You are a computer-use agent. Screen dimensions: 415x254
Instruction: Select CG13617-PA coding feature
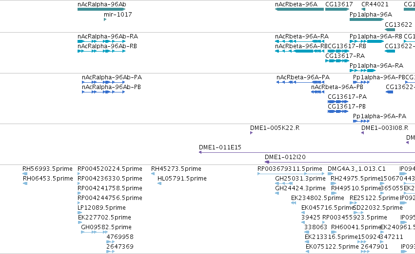pyautogui.click(x=338, y=102)
